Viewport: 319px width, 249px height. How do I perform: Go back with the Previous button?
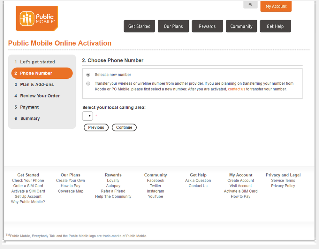point(96,127)
